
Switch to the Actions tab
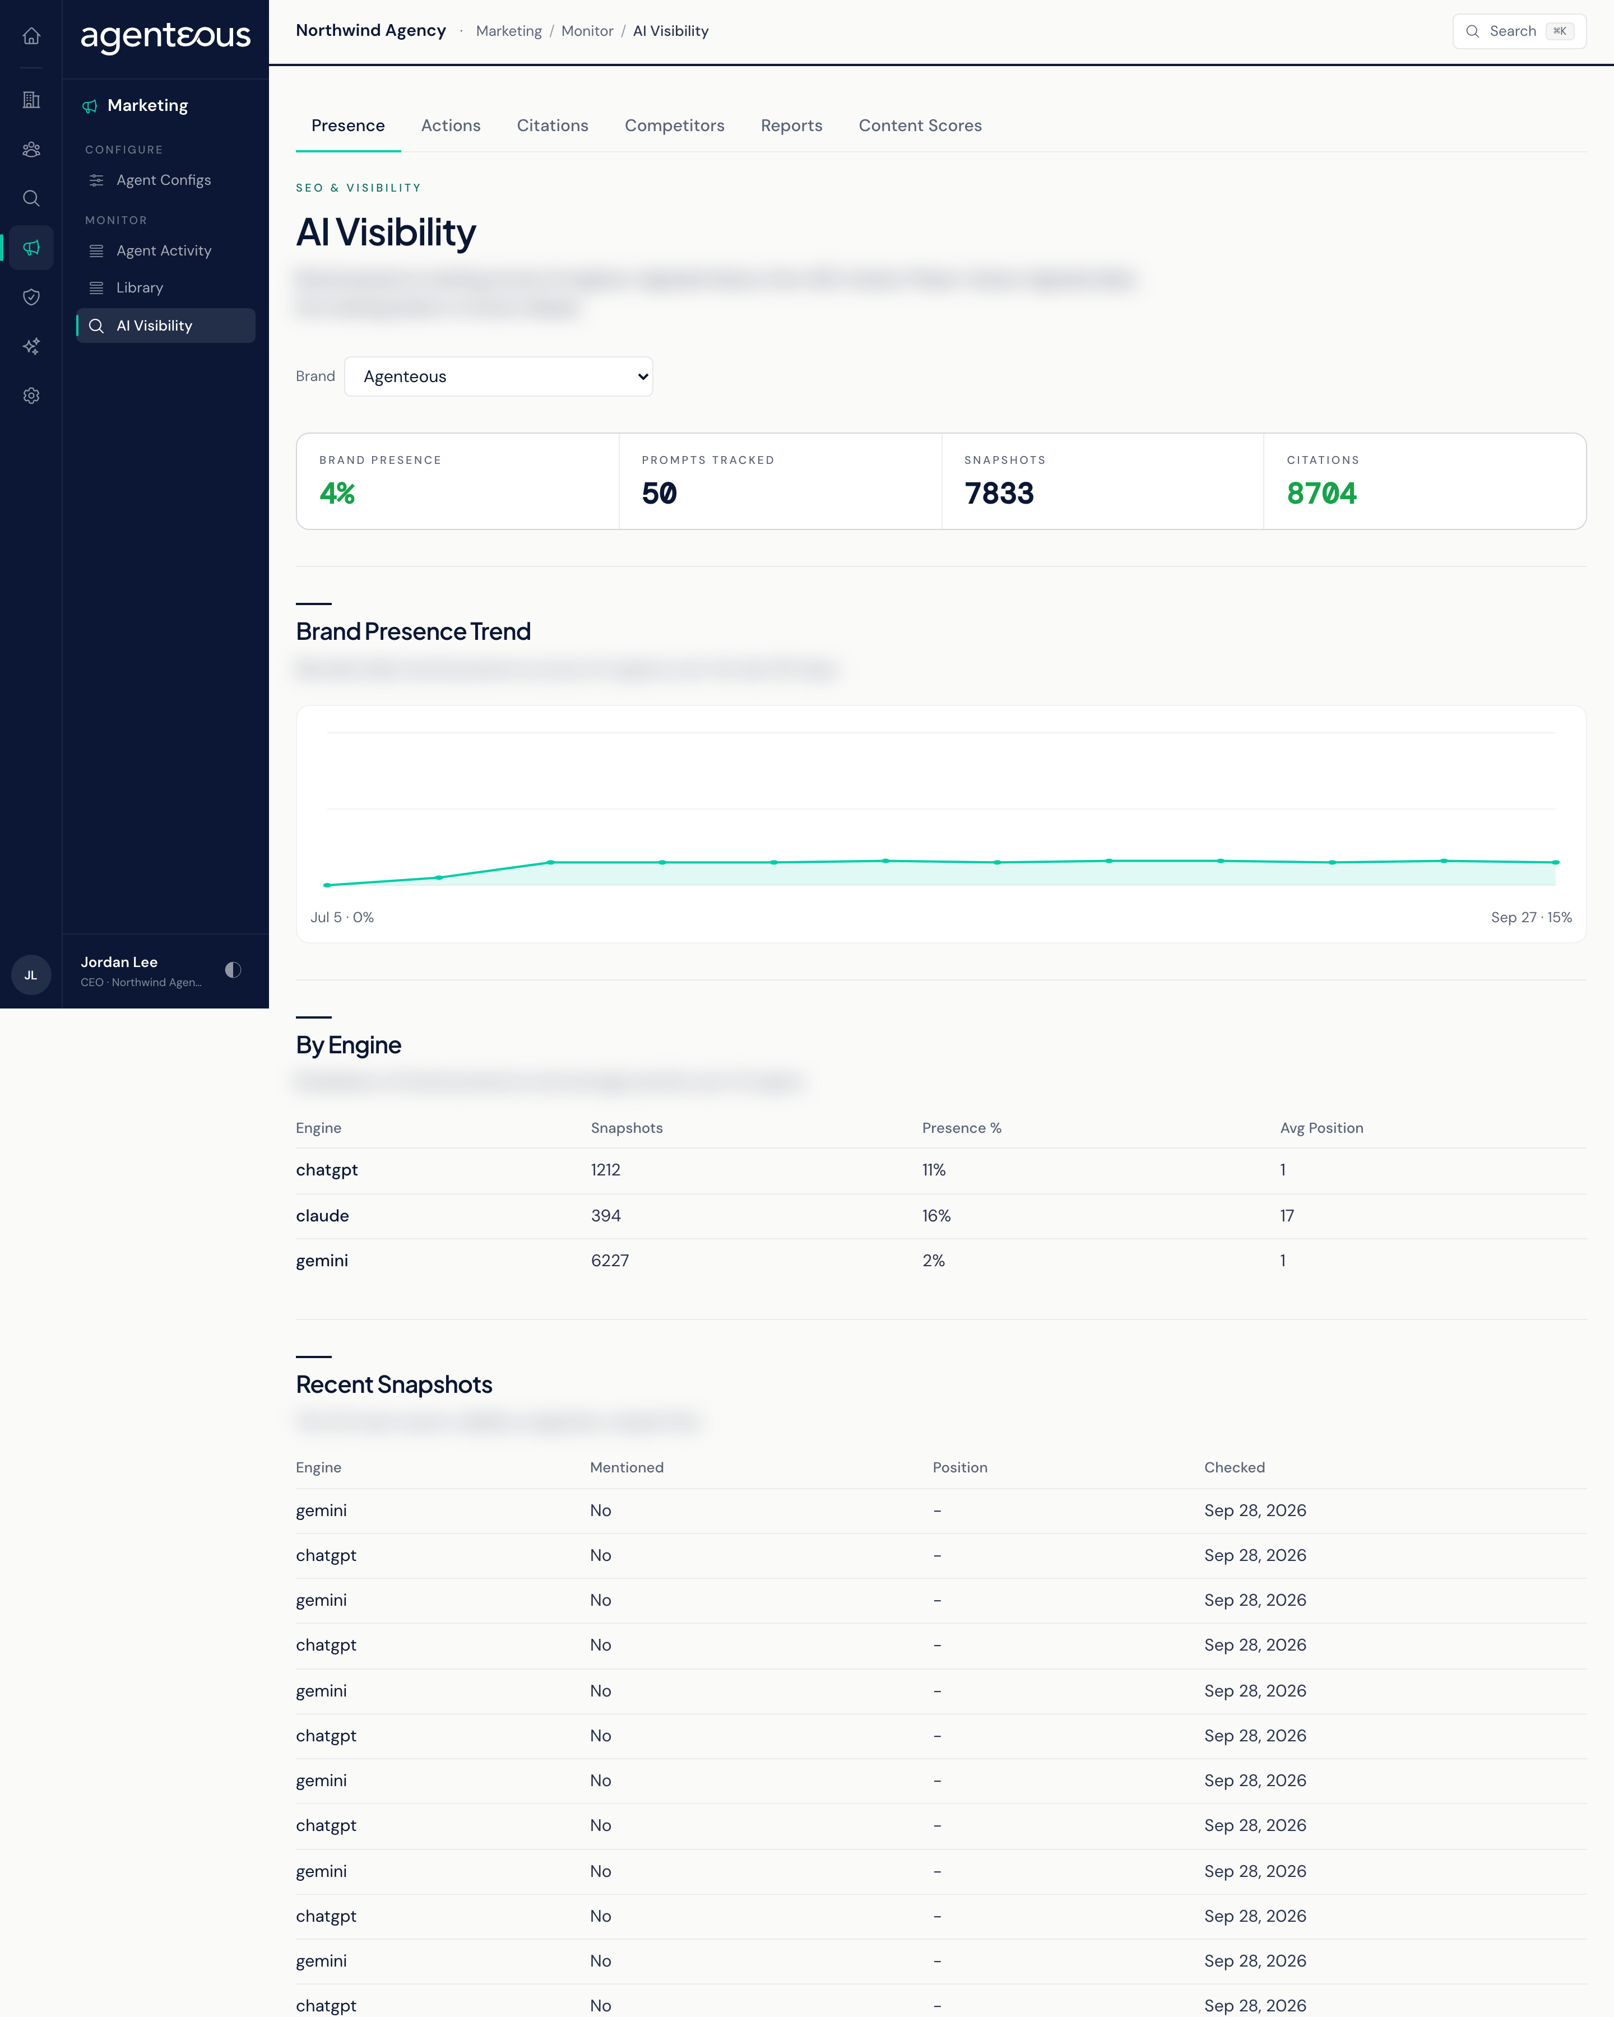click(x=451, y=126)
